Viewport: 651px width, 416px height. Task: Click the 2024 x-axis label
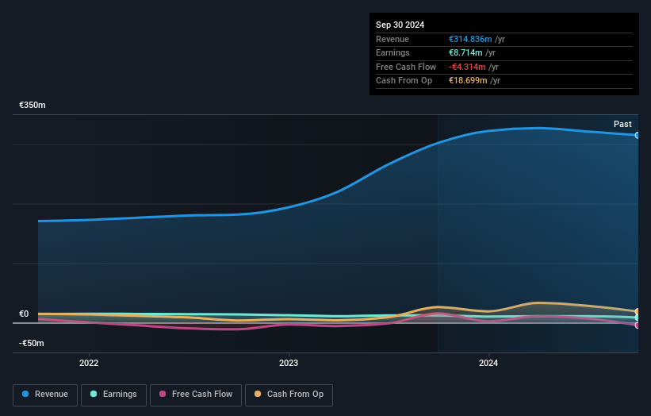[488, 364]
